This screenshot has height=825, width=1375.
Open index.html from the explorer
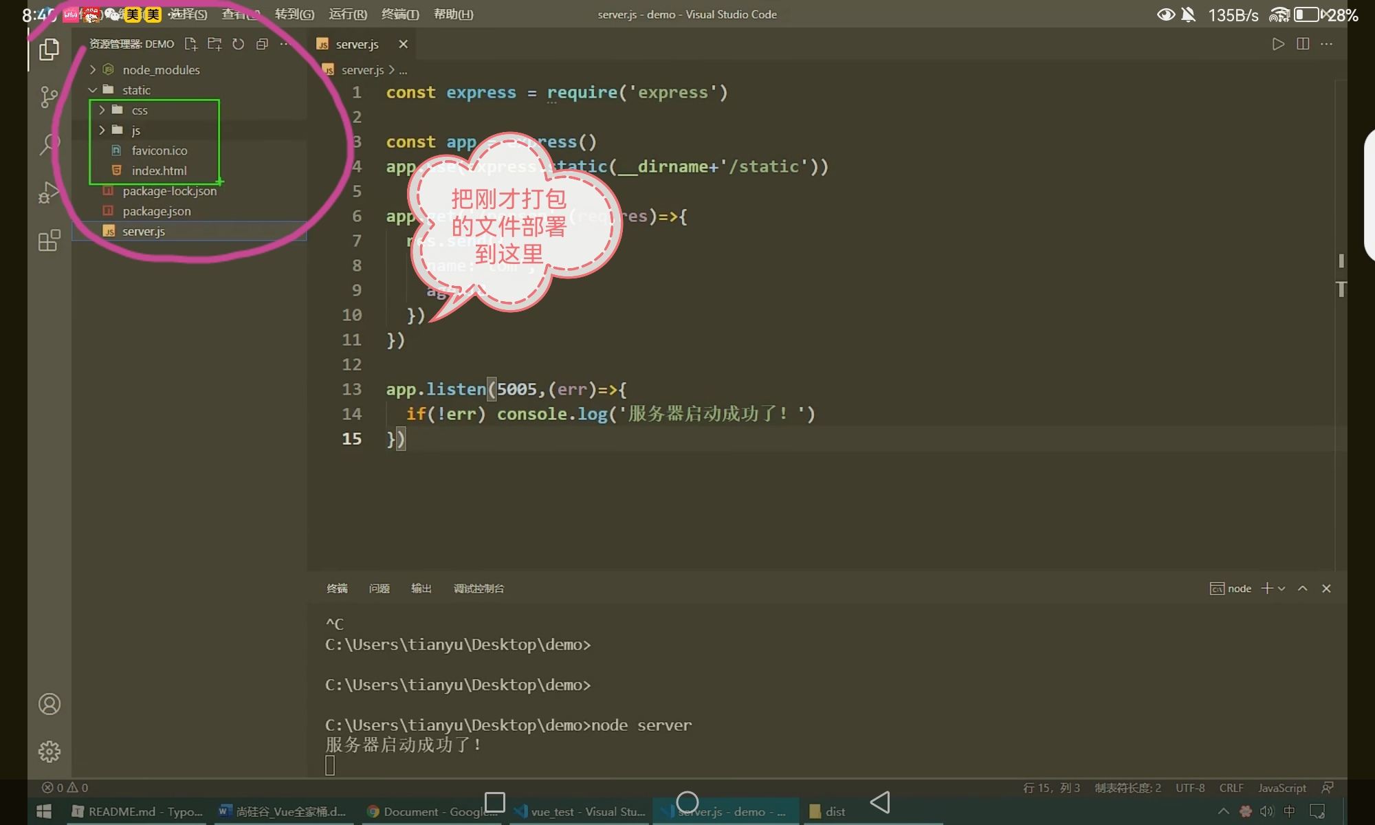pos(159,170)
